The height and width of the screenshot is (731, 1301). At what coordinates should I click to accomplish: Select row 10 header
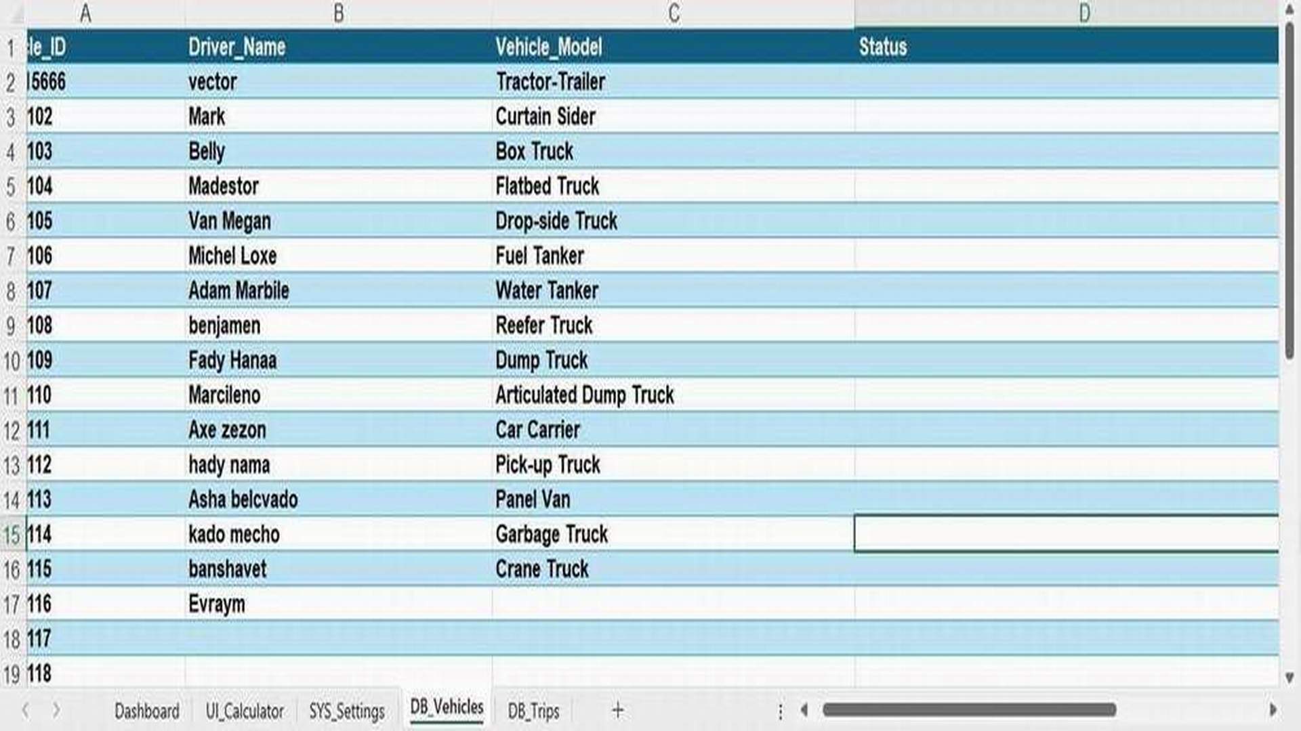12,361
